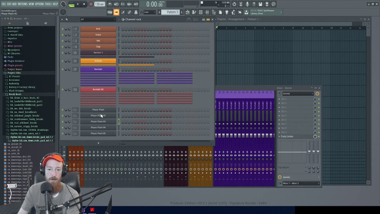380x214 pixels.
Task: Expand the Project Files folder
Action: point(14,73)
